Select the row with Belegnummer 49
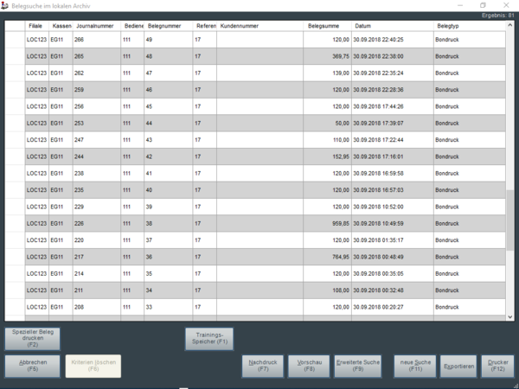 point(259,40)
